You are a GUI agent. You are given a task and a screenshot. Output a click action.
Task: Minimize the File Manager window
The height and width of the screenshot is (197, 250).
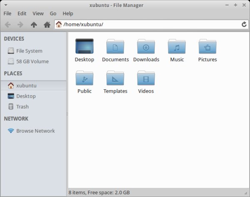(x=227, y=5)
